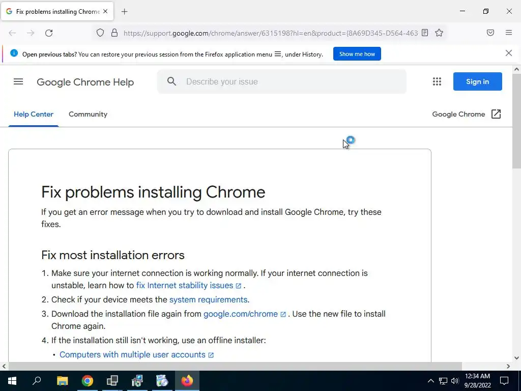The width and height of the screenshot is (521, 391).
Task: Click the vertical scrollbar up arrow
Action: pyautogui.click(x=516, y=69)
